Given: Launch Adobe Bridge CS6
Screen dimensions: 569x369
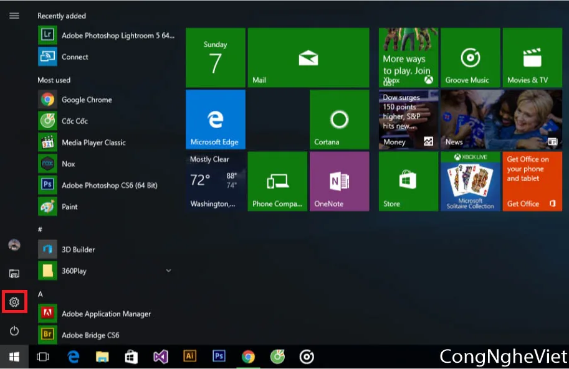Looking at the screenshot, I should tap(107, 335).
